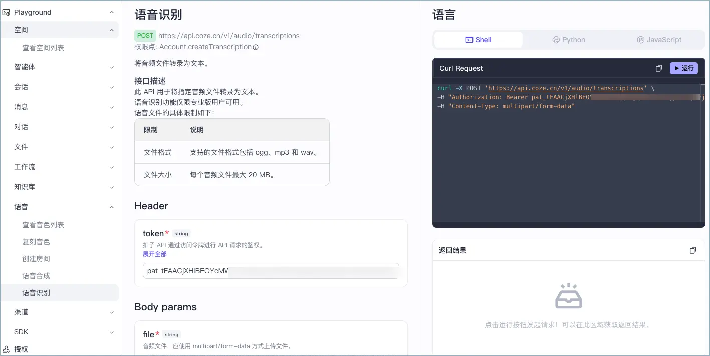Click the API URL in the curl code

(x=566, y=88)
